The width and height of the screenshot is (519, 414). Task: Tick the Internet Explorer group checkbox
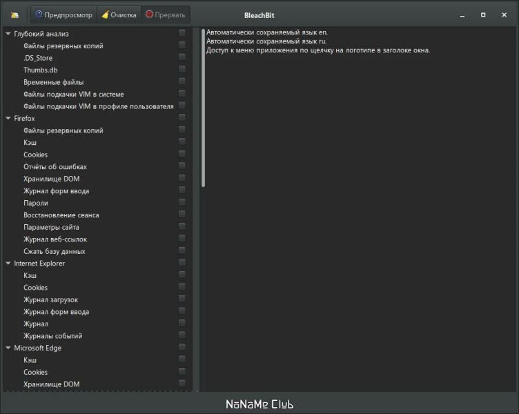click(182, 262)
